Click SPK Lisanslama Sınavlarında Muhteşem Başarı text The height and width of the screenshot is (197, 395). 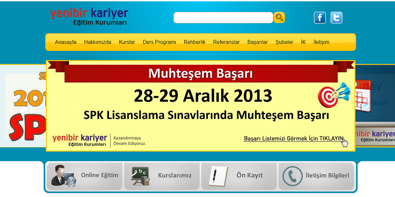(x=206, y=115)
